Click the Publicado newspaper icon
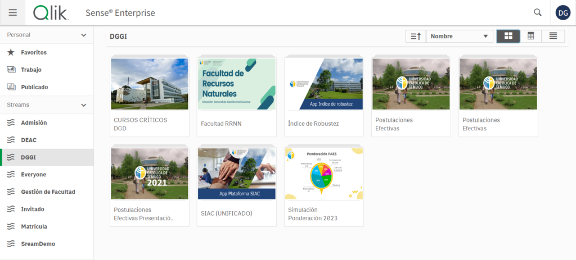This screenshot has height=260, width=576. coord(11,87)
